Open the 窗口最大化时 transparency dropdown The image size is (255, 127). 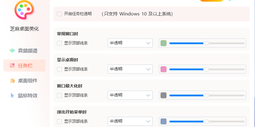[130, 95]
